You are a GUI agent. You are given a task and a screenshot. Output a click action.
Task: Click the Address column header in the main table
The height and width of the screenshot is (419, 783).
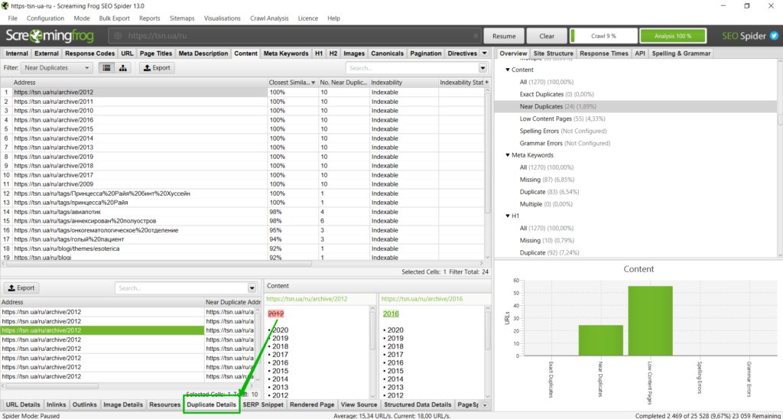[x=140, y=82]
